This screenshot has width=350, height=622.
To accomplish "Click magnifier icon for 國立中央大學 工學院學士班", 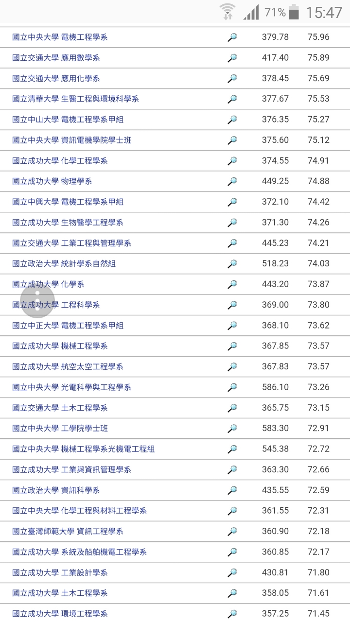I will tap(232, 429).
